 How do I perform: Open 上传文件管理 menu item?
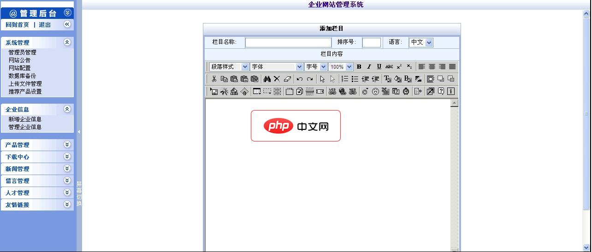click(25, 84)
